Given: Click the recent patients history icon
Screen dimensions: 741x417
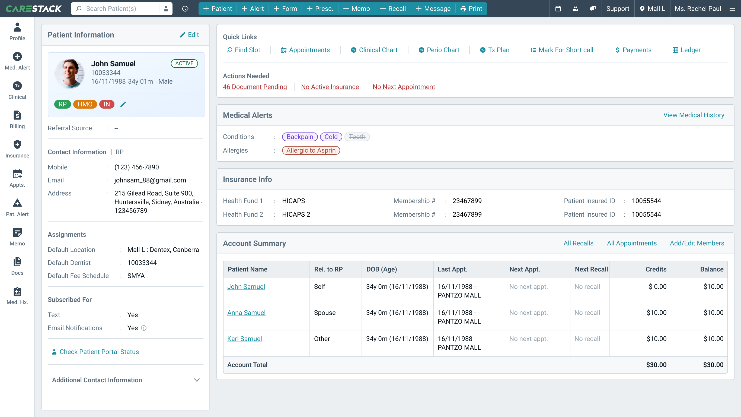Looking at the screenshot, I should pyautogui.click(x=186, y=9).
